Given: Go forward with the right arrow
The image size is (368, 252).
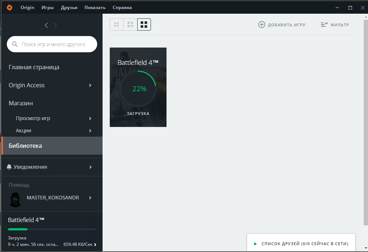Looking at the screenshot, I should point(55,25).
